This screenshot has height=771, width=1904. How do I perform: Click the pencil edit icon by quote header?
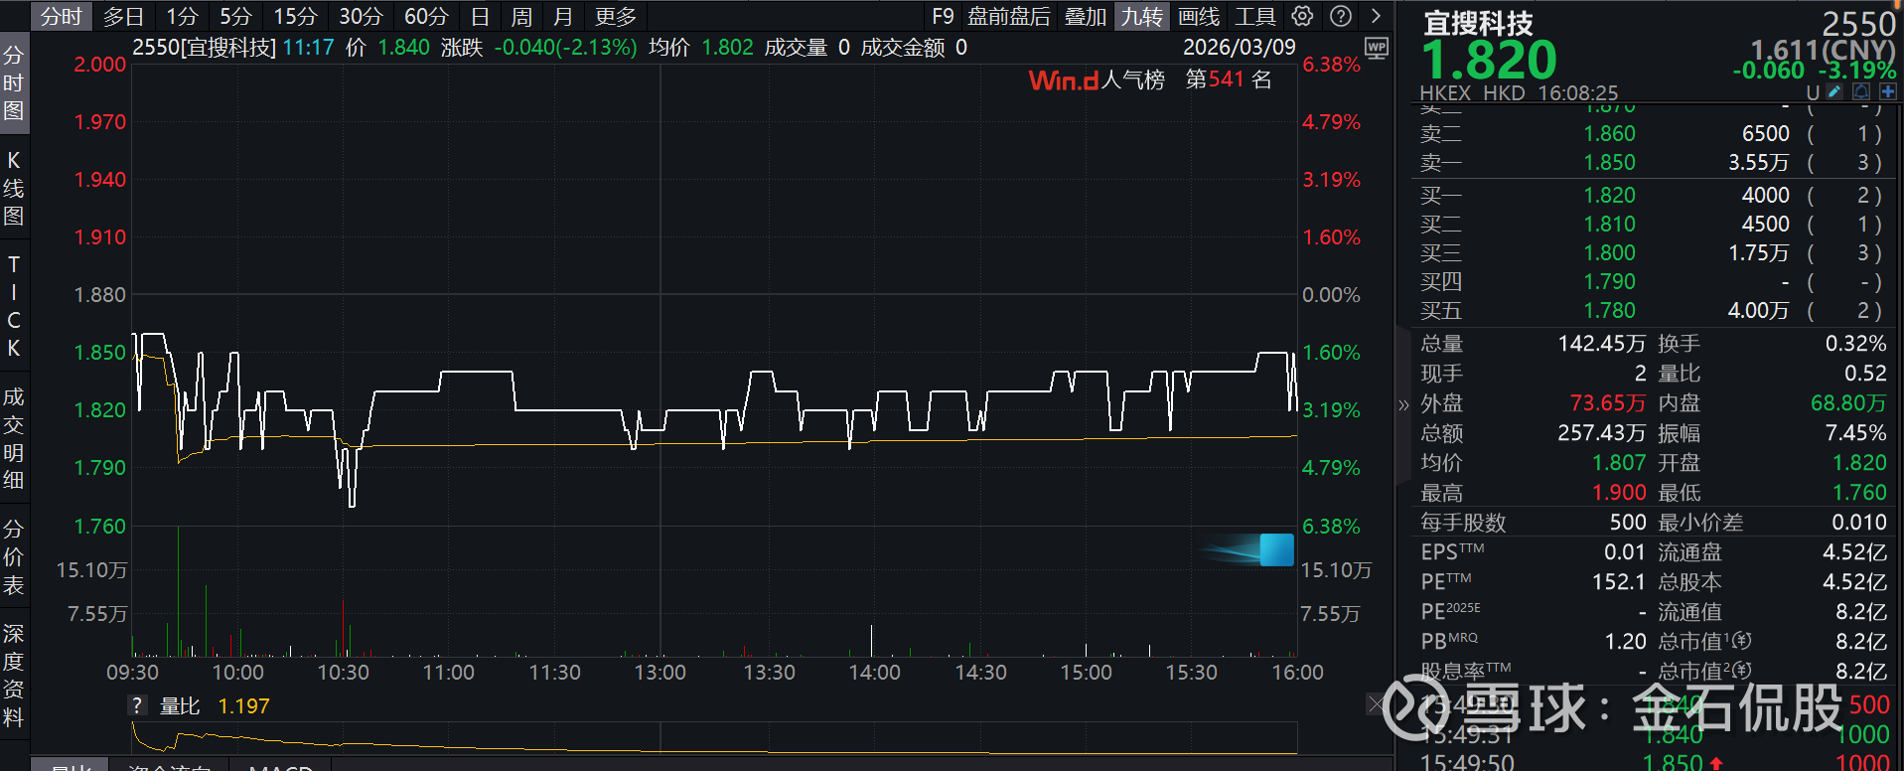pos(1835,91)
